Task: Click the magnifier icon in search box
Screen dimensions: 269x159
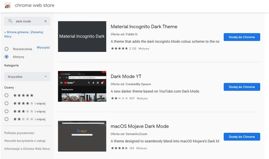Action: (10, 21)
